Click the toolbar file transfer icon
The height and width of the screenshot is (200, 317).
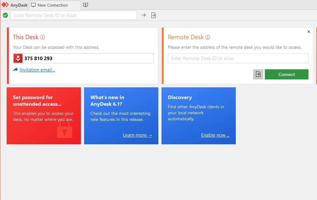pyautogui.click(x=154, y=15)
